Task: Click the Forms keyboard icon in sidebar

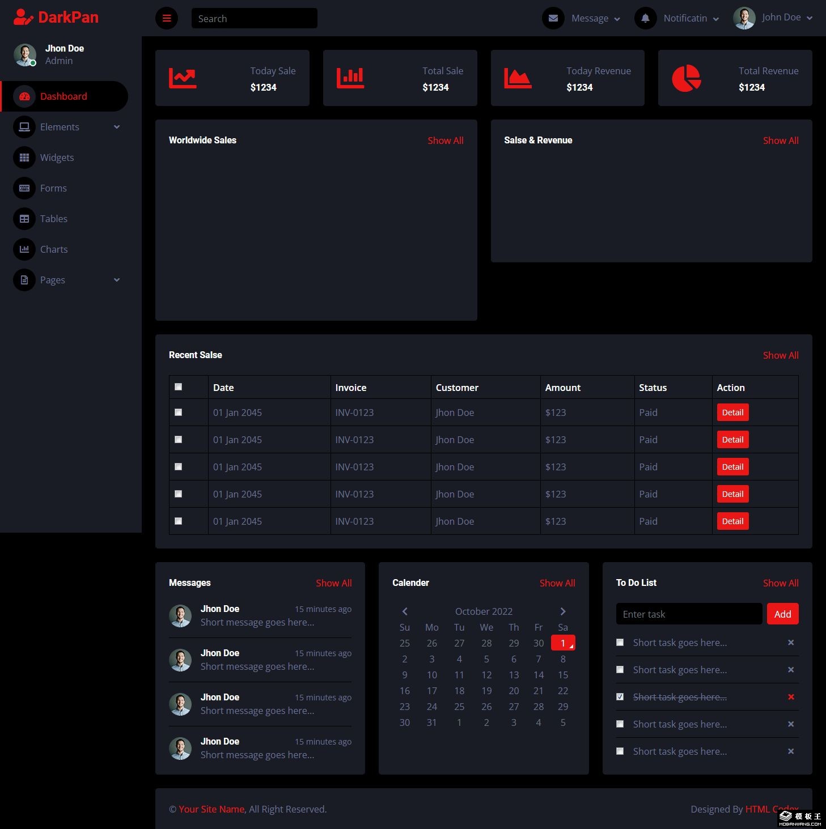Action: [24, 188]
